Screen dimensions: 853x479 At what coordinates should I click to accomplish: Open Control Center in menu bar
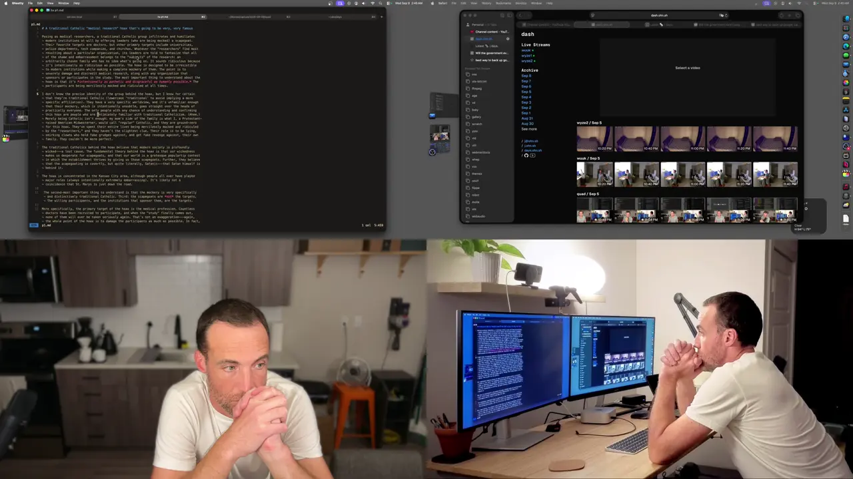click(x=814, y=3)
